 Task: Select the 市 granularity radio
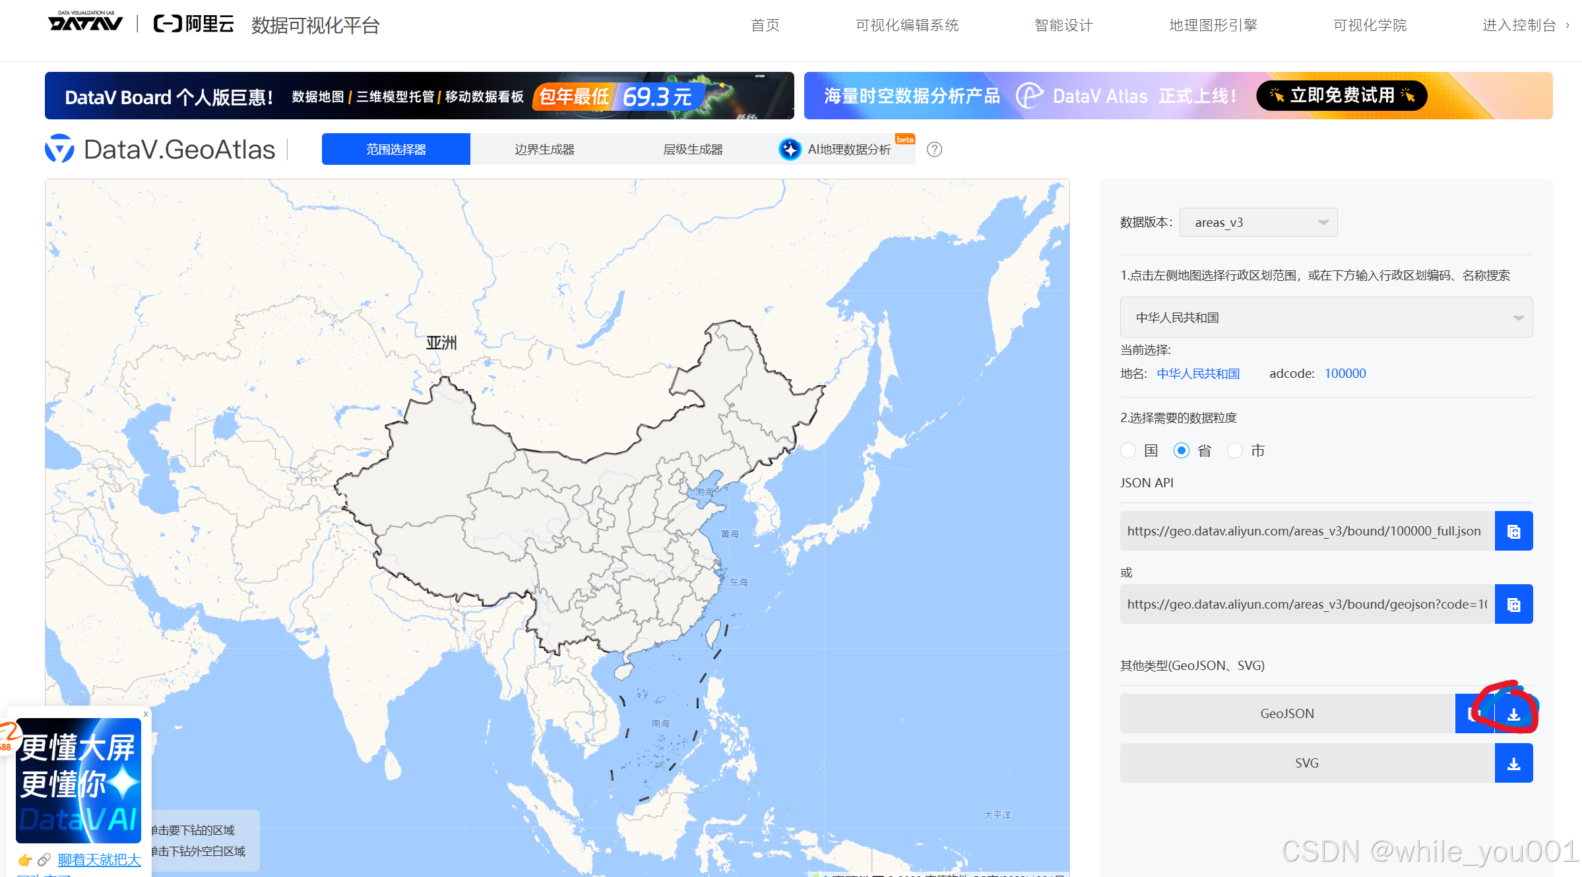(x=1234, y=450)
